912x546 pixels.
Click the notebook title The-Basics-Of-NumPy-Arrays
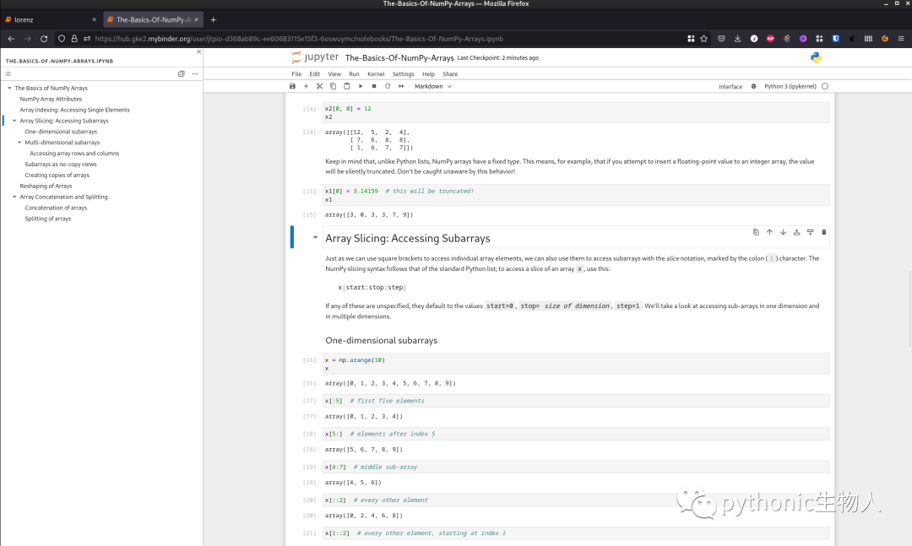(x=399, y=57)
